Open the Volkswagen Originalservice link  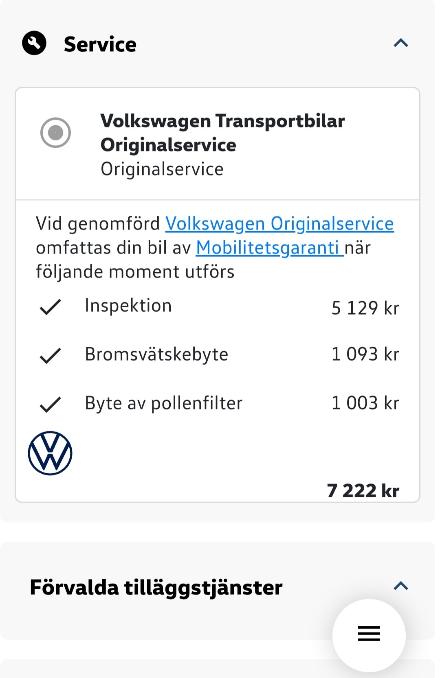[x=279, y=223]
